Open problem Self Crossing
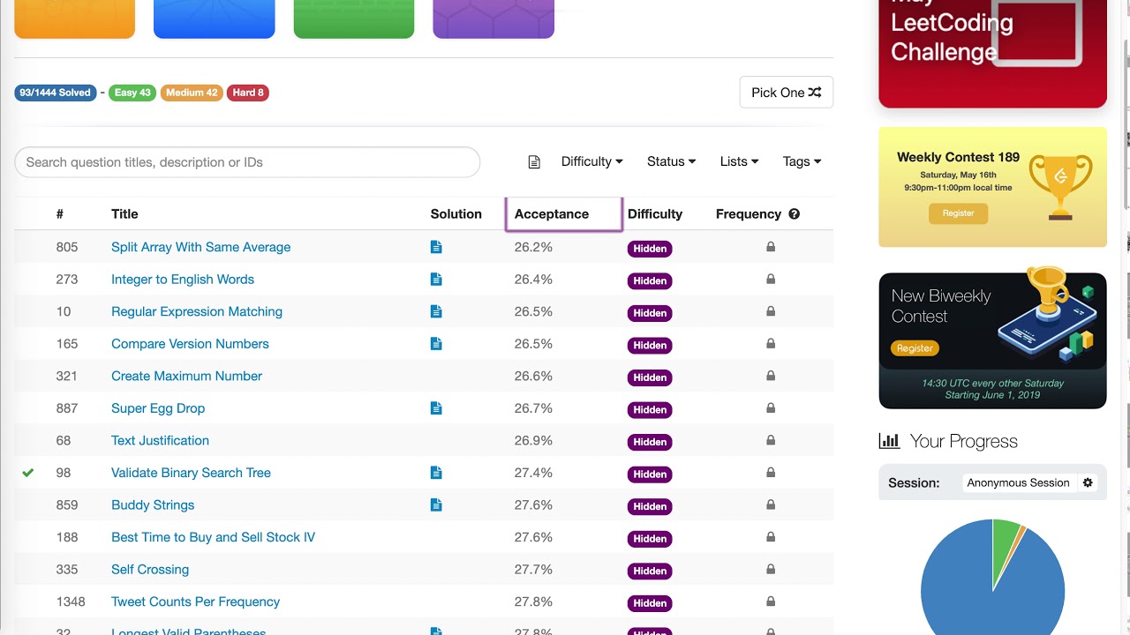 coord(150,569)
